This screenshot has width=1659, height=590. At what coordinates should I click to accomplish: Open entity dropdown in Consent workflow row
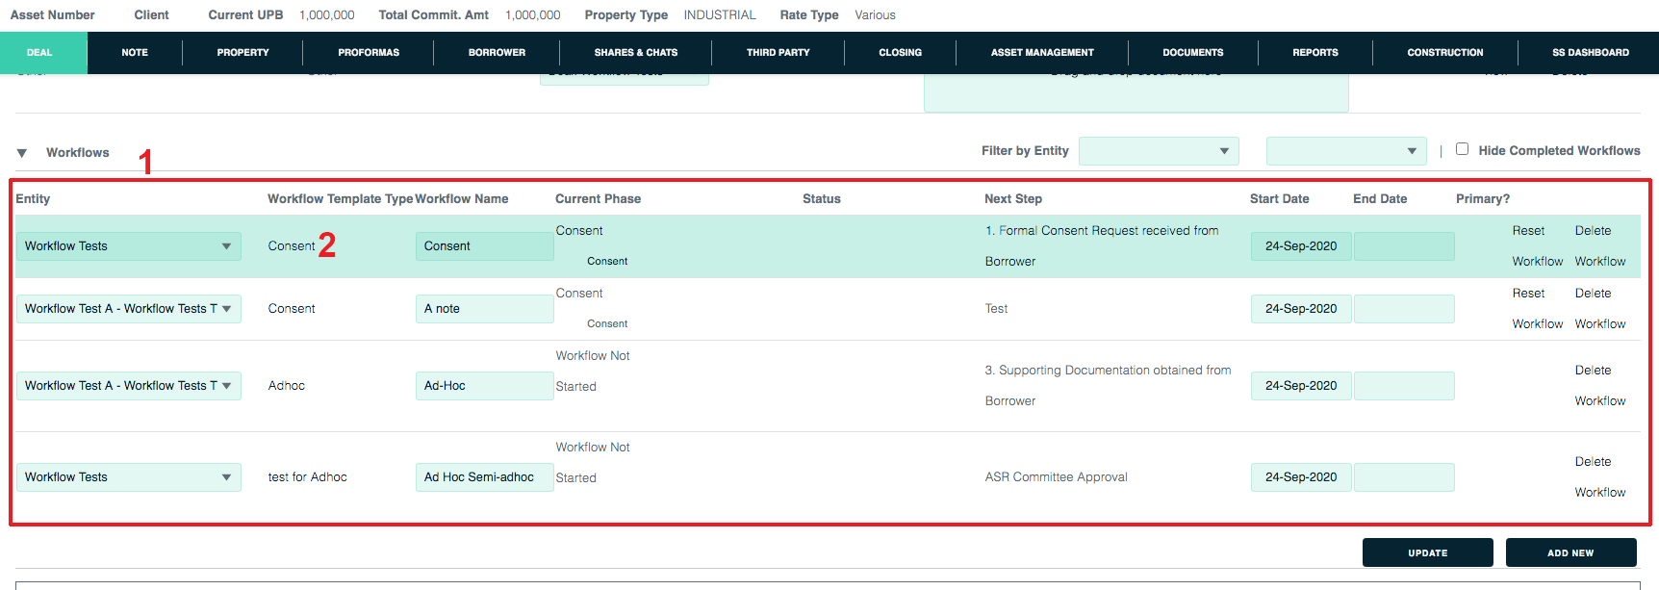coord(129,246)
